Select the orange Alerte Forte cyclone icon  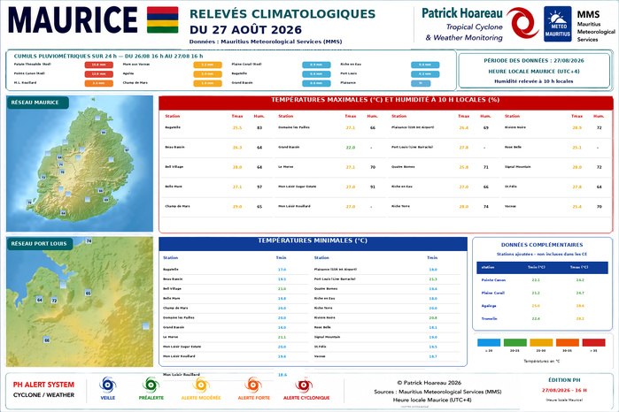tap(253, 385)
